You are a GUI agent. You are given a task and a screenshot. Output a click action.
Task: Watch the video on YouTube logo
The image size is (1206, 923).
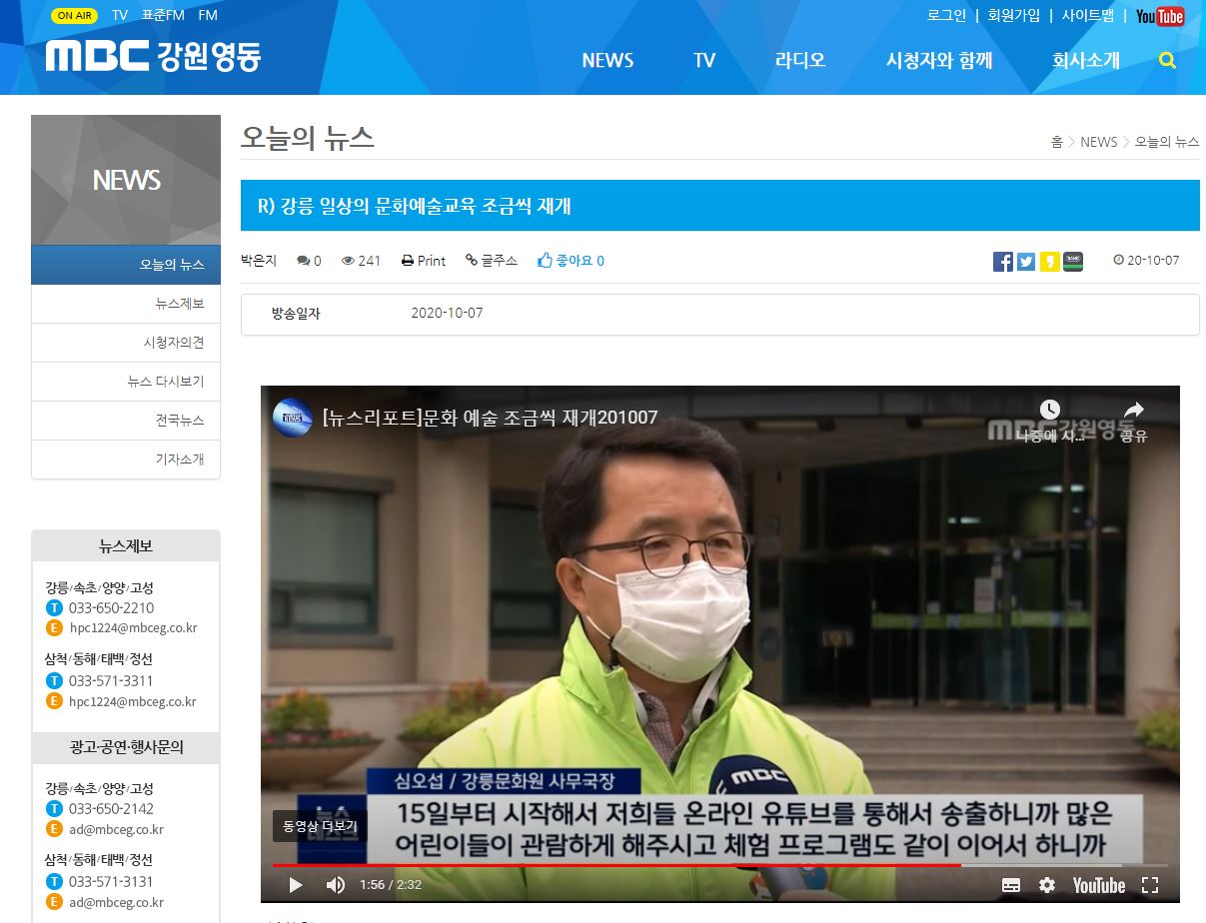coord(1099,885)
